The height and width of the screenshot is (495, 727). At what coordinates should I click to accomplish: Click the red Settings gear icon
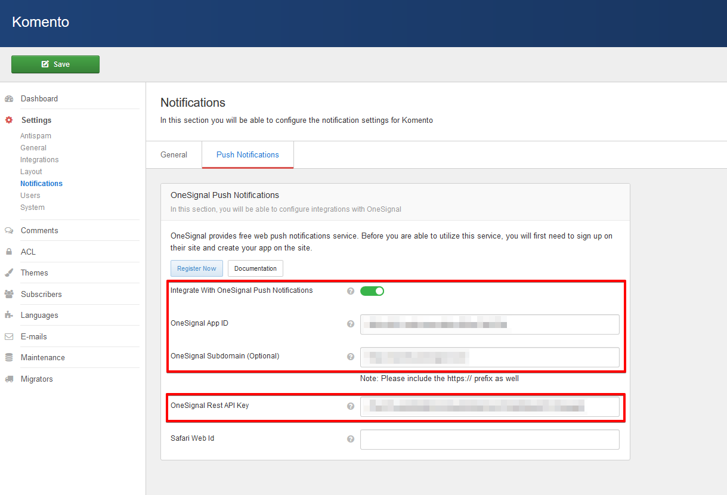9,120
